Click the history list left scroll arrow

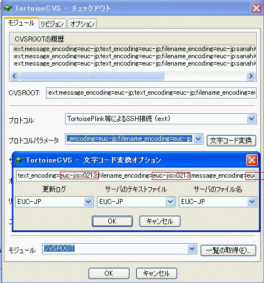coord(15,76)
